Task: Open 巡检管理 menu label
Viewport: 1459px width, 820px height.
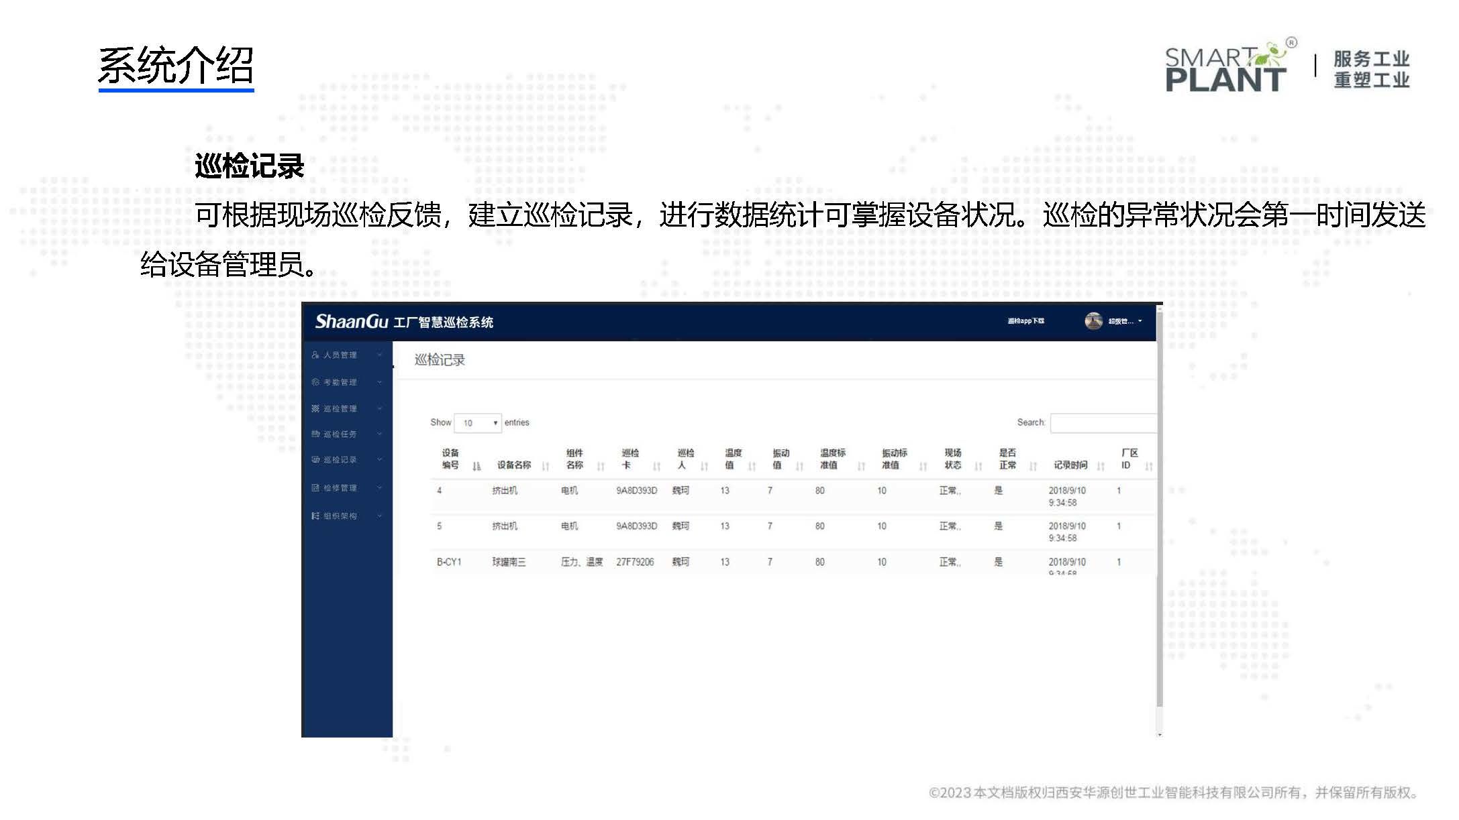Action: coord(340,408)
